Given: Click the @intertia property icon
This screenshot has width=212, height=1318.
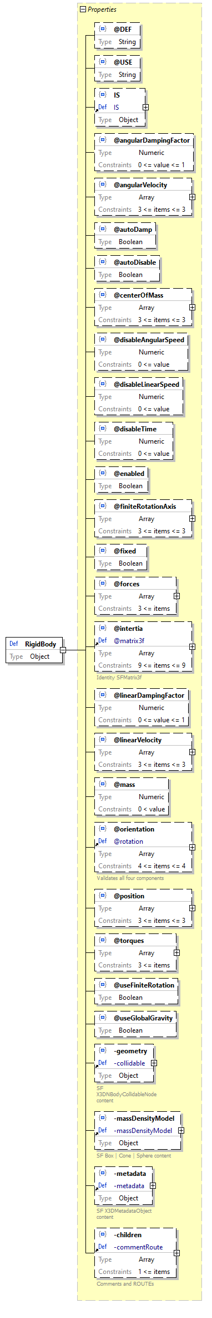Looking at the screenshot, I should tap(103, 628).
